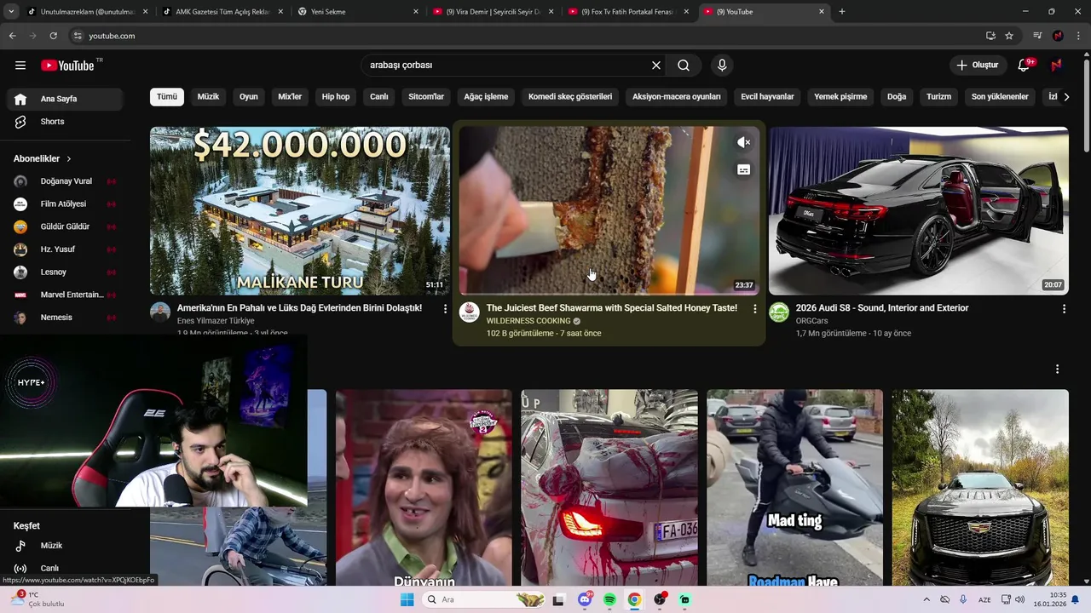
Task: Open Windows Start menu
Action: point(407,599)
